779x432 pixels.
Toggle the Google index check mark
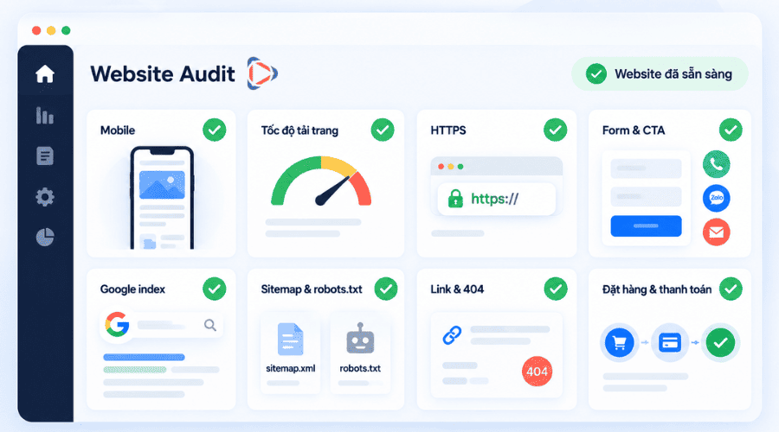pyautogui.click(x=214, y=289)
